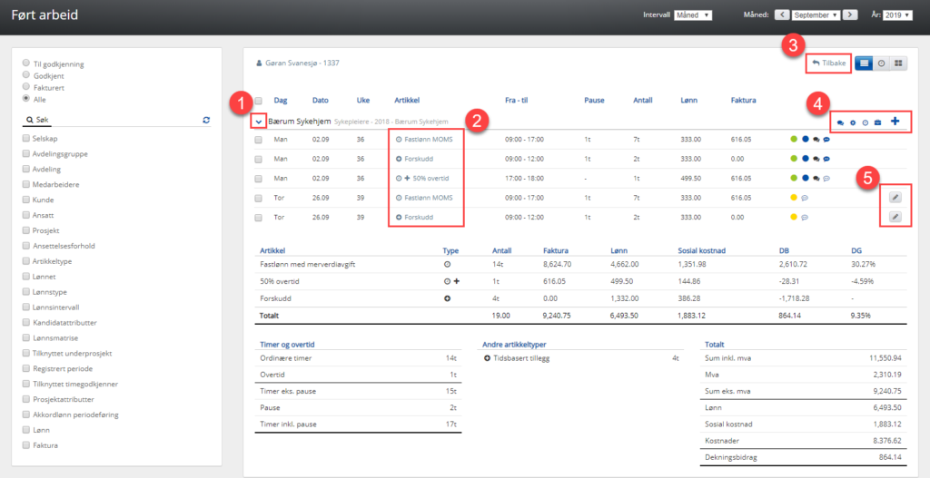
Task: Open the Intervall dropdown set to Måned
Action: [x=693, y=15]
